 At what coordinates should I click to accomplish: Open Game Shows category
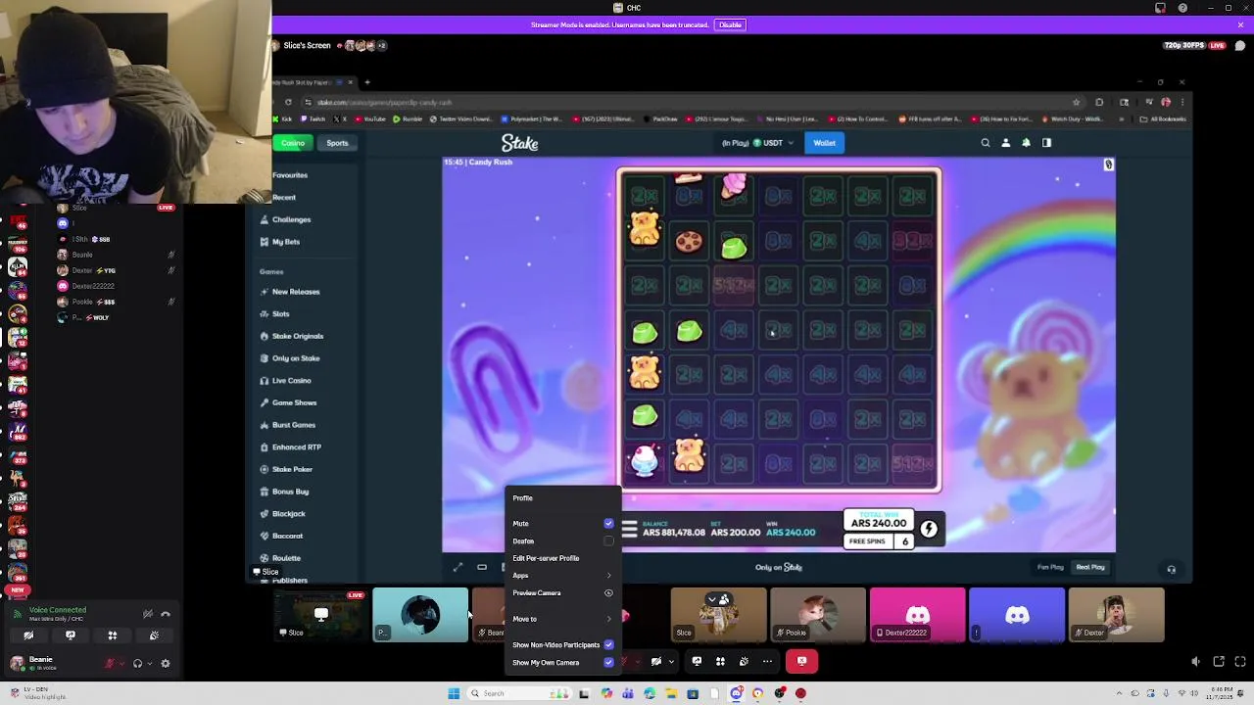coord(294,402)
